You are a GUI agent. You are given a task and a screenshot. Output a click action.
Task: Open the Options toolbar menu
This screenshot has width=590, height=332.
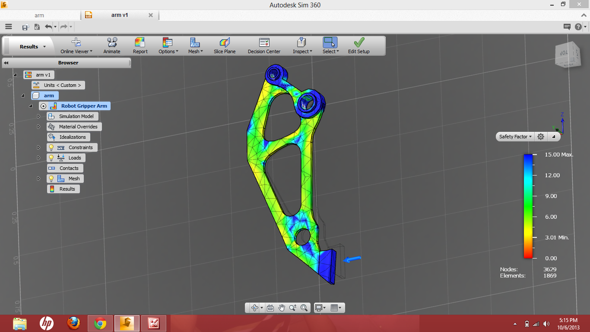[x=168, y=46]
